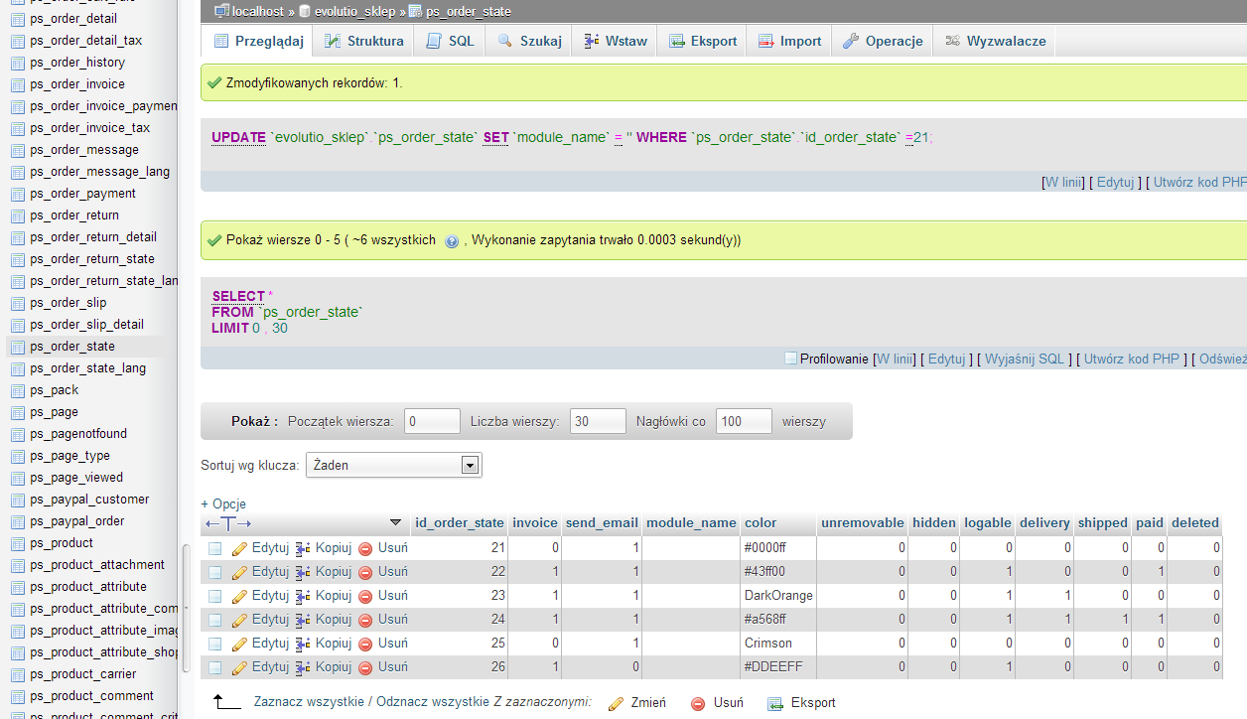Click the red delete icon for row 25

[x=365, y=644]
